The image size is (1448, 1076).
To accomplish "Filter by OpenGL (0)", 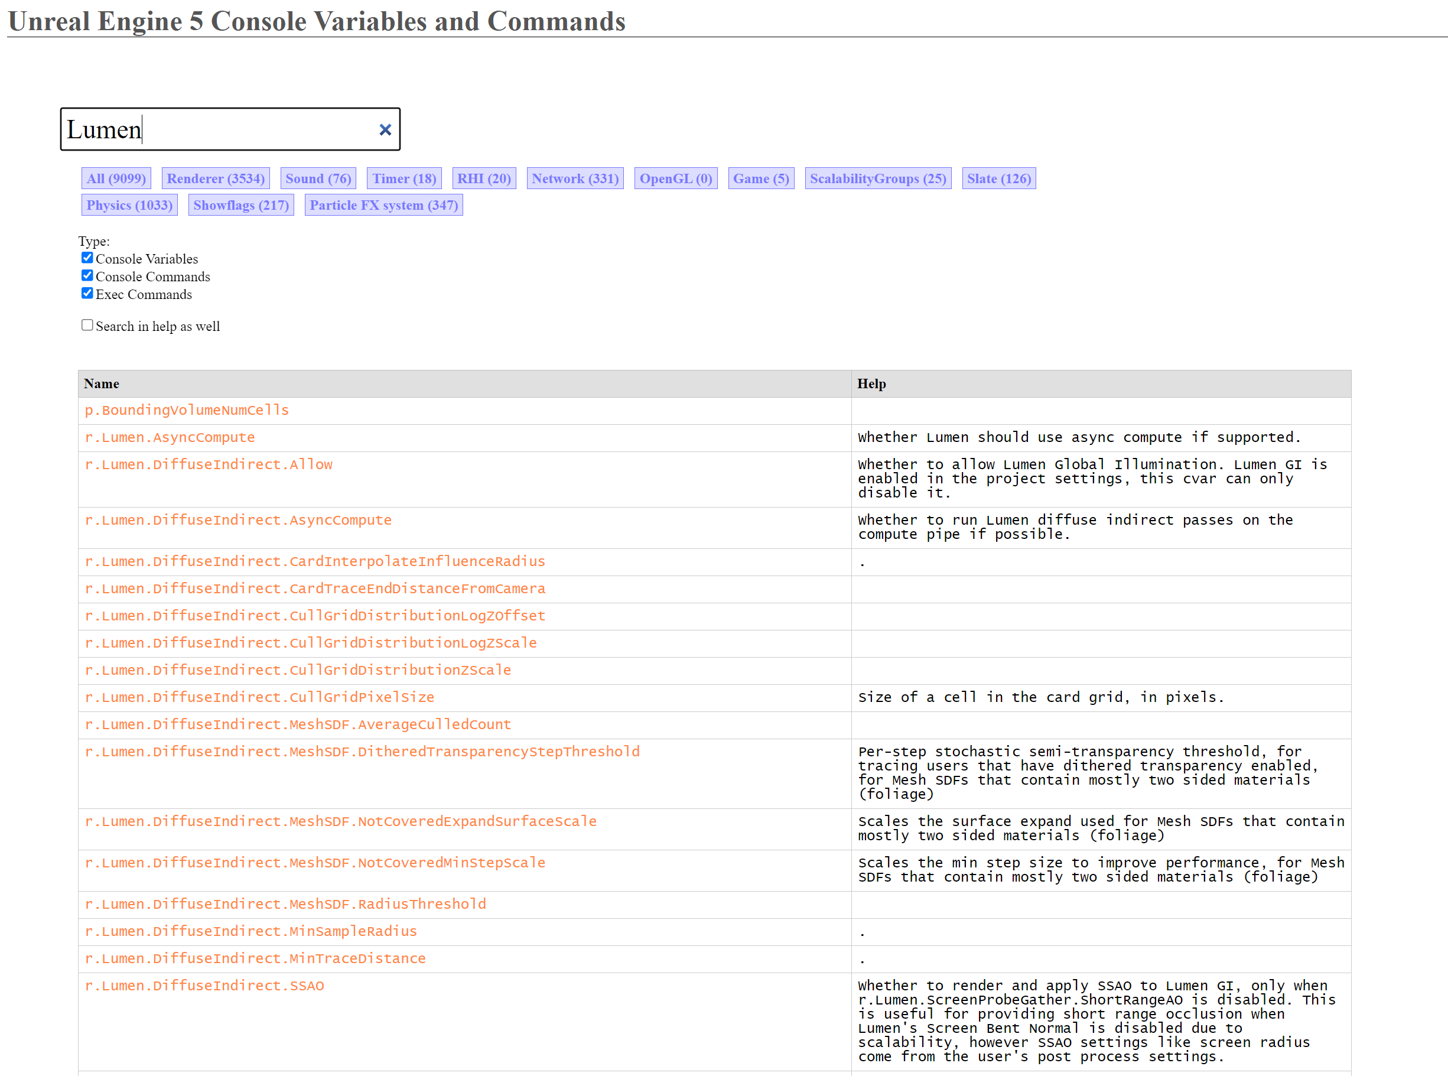I will tap(676, 178).
